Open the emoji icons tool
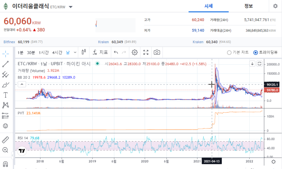282x169 pixels. [x=5, y=126]
